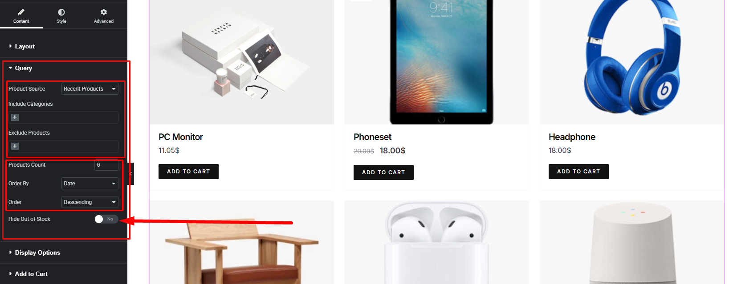Open the Order Descending dropdown
The image size is (729, 284).
[90, 202]
